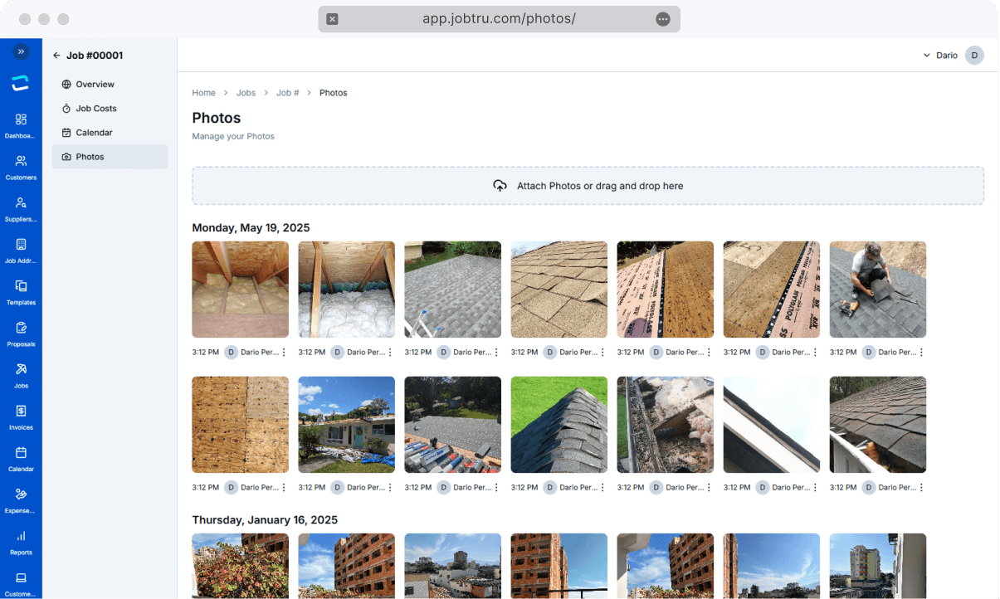Viewport: 1000px width, 599px height.
Task: Click the Home breadcrumb link
Action: coord(203,93)
